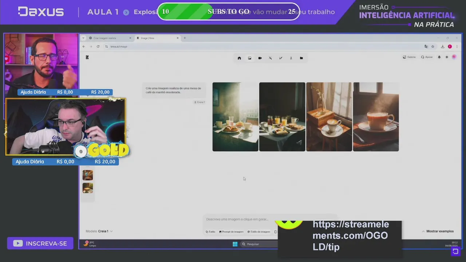
Task: Click the Apoiar support button
Action: [427, 57]
